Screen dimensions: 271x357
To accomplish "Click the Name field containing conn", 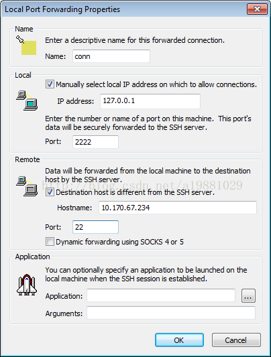I will click(111, 56).
